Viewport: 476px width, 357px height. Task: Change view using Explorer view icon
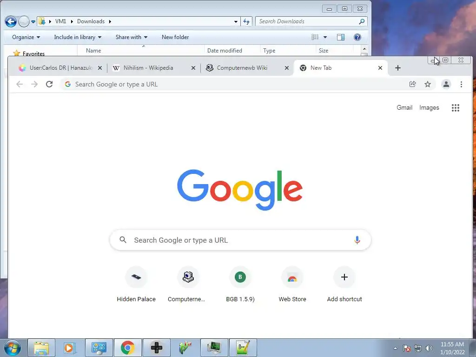pos(315,37)
